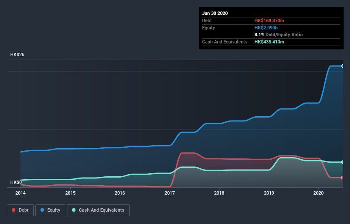The height and width of the screenshot is (224, 350).
Task: Click the Debt label in tooltip
Action: 207,20
